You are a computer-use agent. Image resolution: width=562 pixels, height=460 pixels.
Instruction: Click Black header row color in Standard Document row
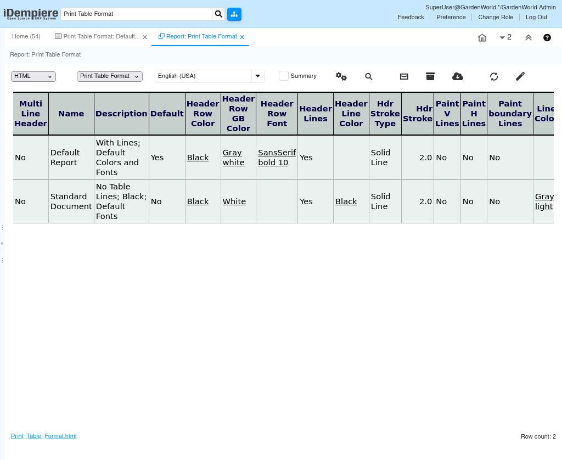coord(198,201)
